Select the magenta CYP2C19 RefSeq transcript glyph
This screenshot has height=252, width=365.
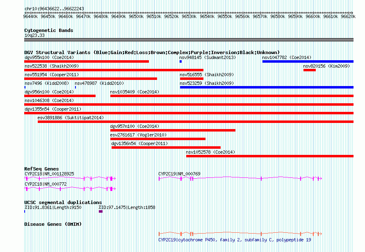(x=240, y=179)
